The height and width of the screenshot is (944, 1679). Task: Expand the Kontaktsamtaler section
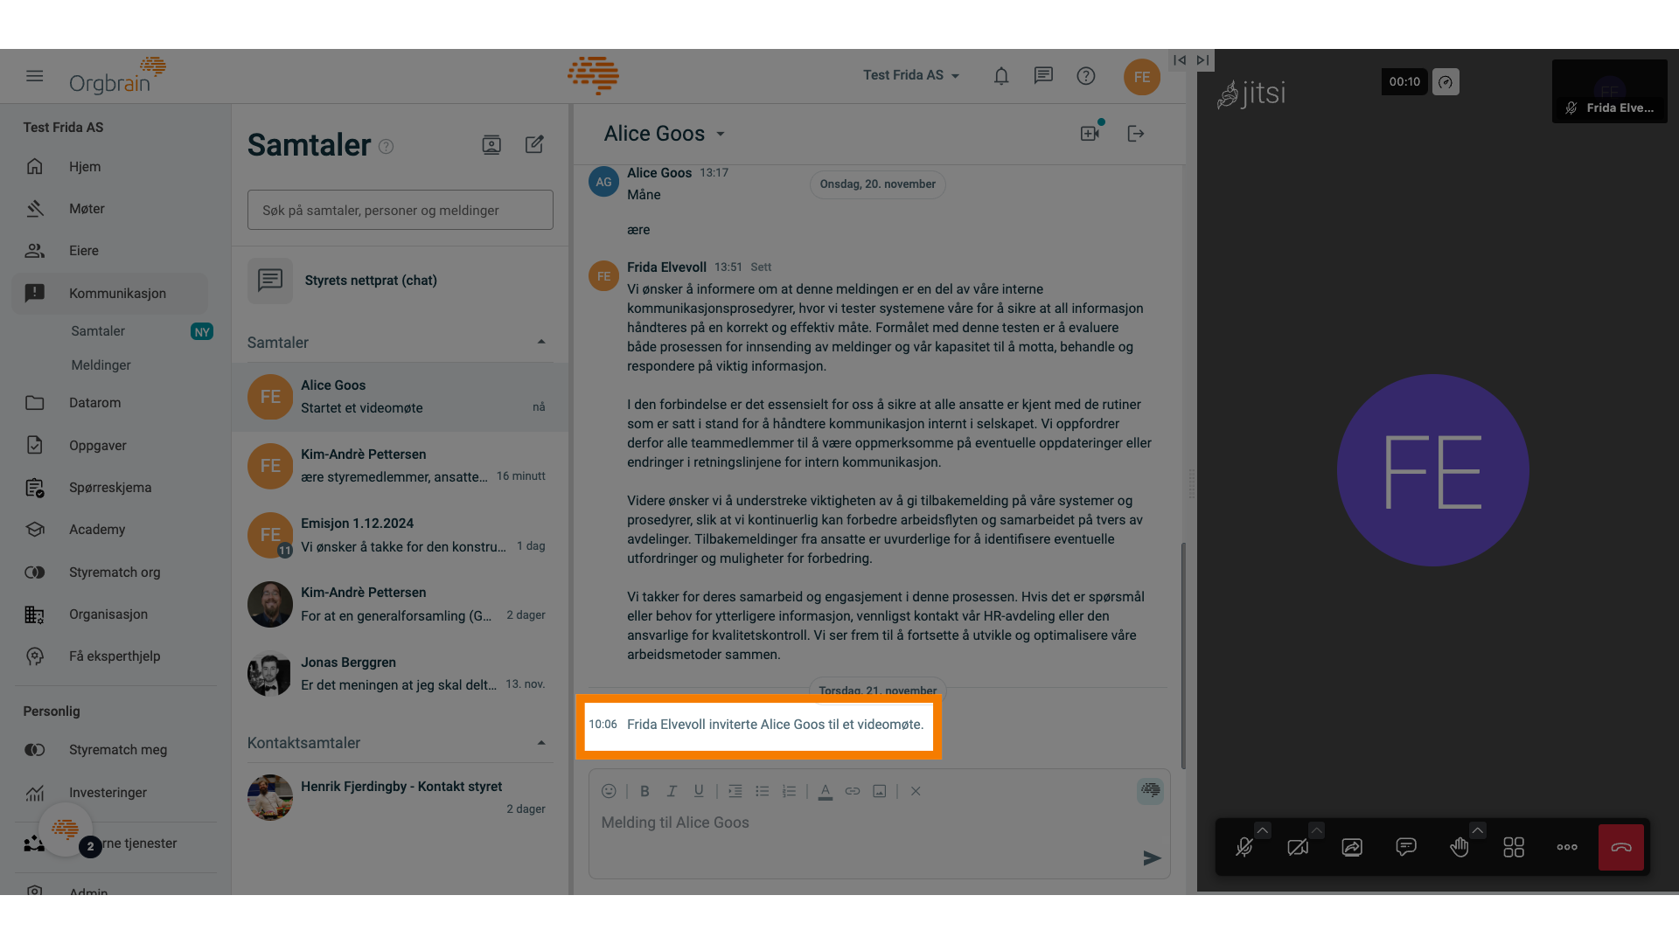(x=539, y=742)
